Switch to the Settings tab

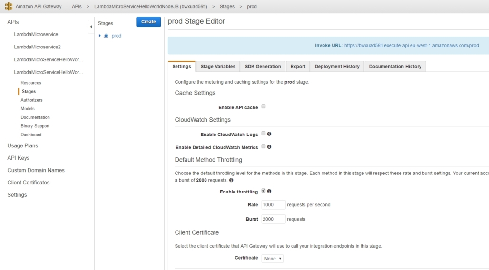(x=182, y=67)
